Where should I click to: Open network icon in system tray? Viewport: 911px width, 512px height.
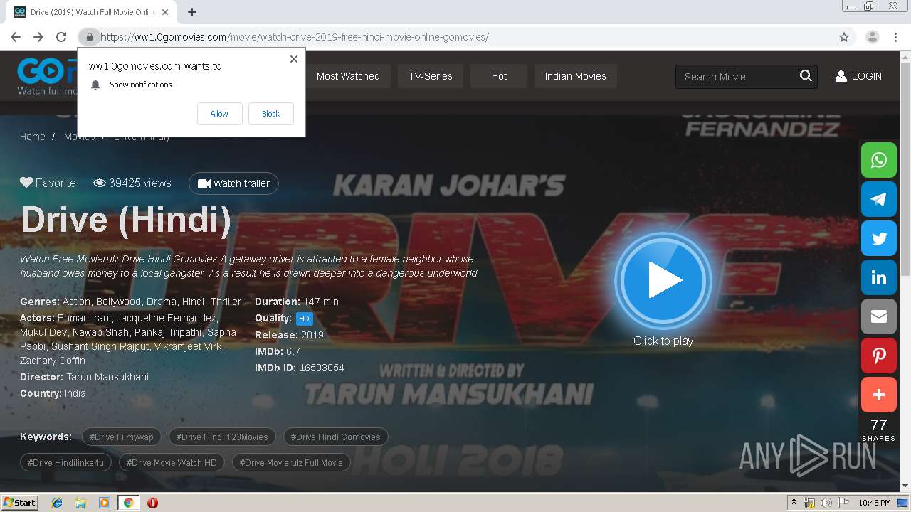(x=809, y=503)
